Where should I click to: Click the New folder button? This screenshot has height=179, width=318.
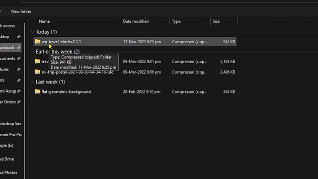pos(21,11)
